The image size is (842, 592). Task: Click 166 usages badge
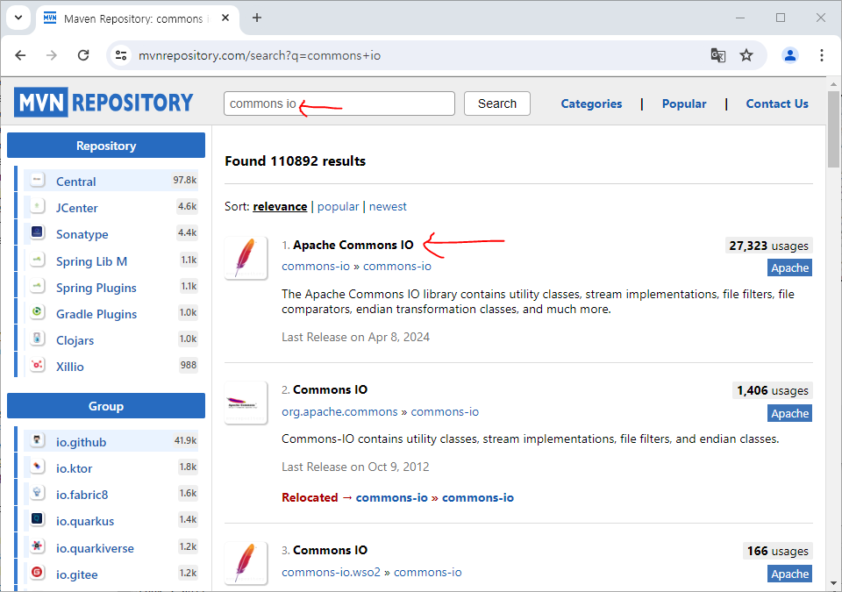[778, 551]
